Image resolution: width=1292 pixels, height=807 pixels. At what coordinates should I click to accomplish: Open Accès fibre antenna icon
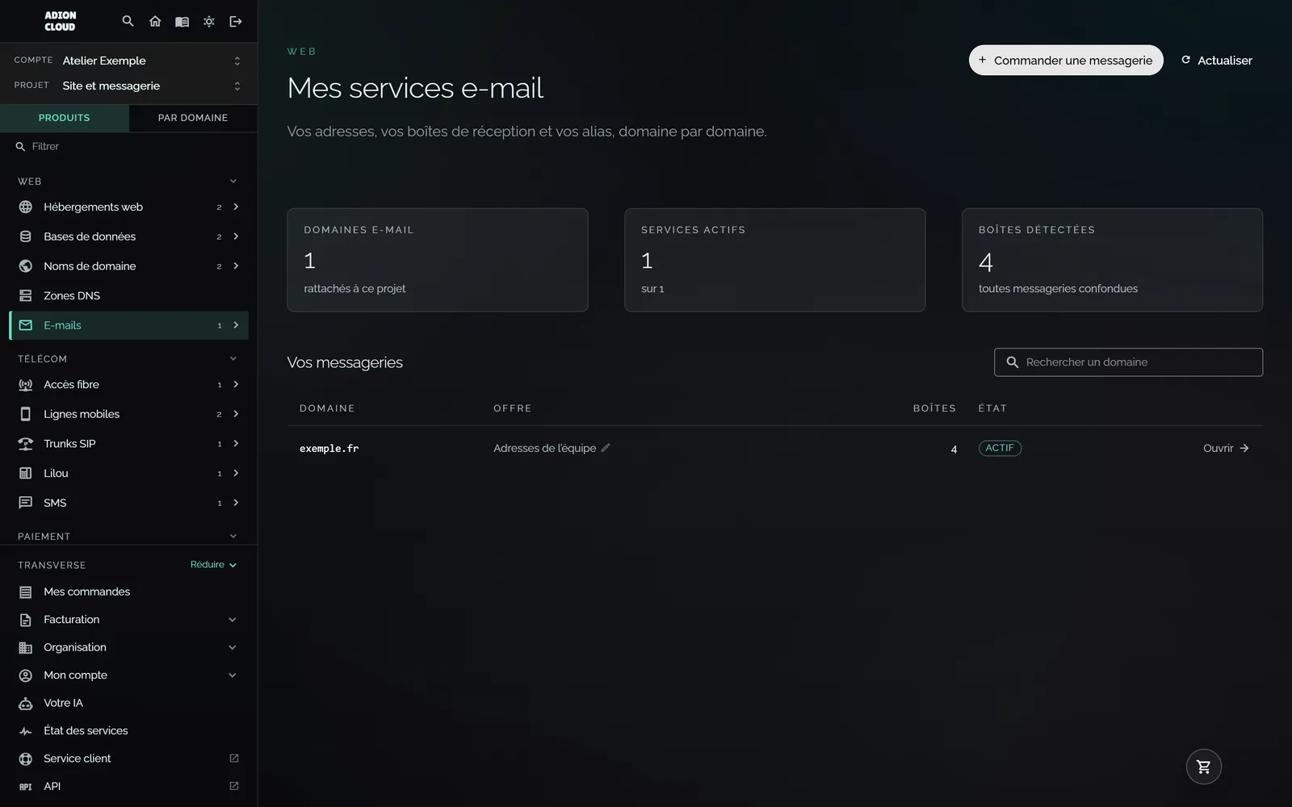point(26,385)
